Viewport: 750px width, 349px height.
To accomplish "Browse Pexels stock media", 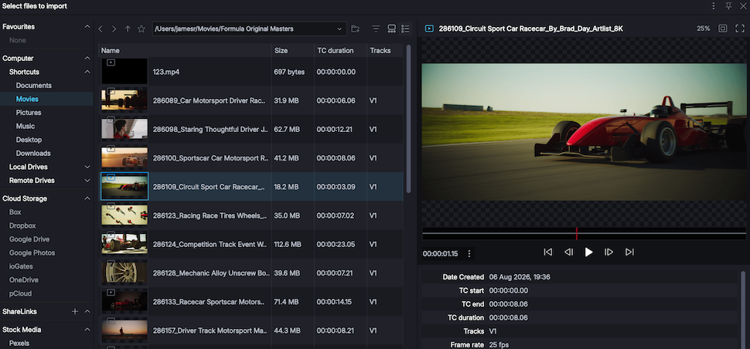I will 19,343.
